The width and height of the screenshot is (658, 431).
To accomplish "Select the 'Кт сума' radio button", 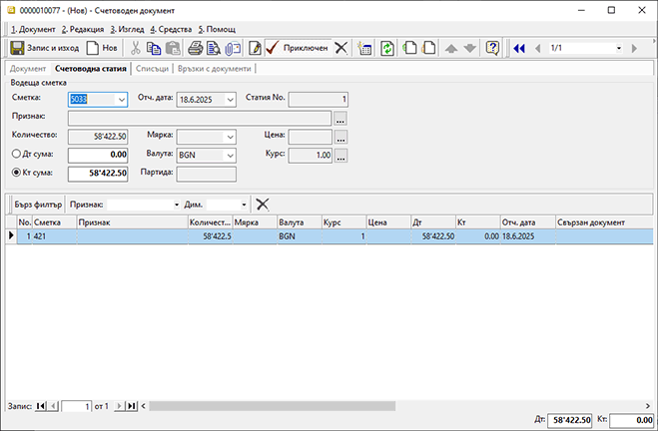I will click(x=16, y=173).
